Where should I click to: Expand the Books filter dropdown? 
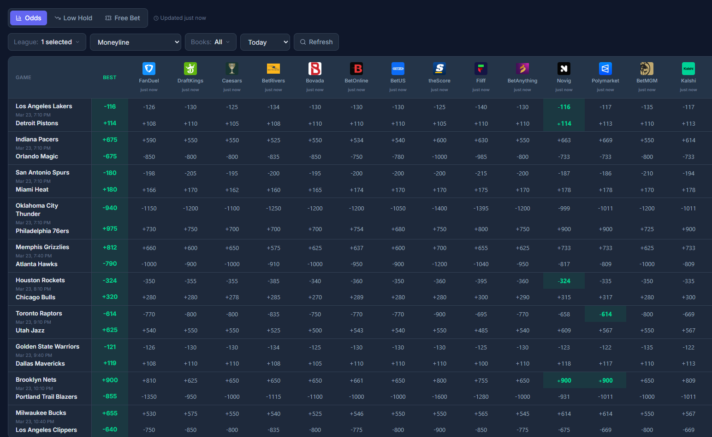coord(211,42)
